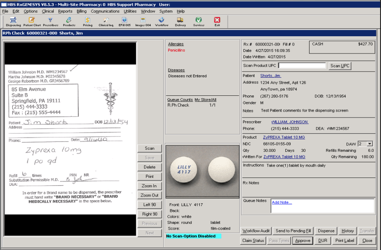Image resolution: width=381 pixels, height=250 pixels.
Task: Expand the DAW dropdown
Action: 370,144
